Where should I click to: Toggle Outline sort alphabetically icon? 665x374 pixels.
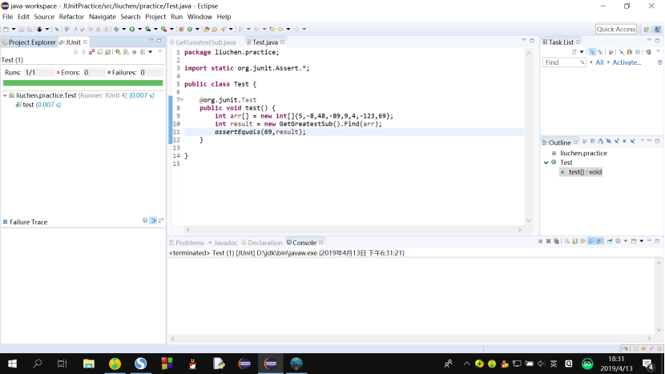pos(601,141)
